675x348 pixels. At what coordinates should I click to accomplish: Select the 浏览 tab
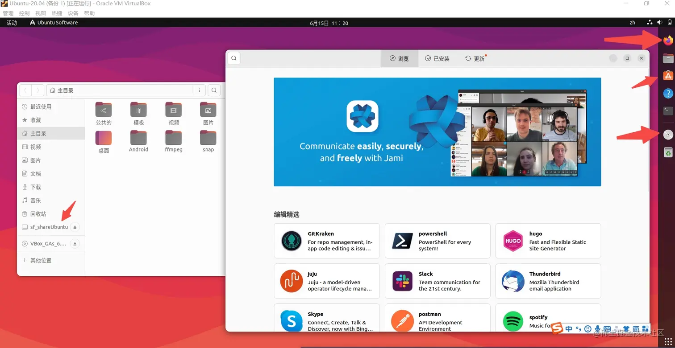[400, 58]
